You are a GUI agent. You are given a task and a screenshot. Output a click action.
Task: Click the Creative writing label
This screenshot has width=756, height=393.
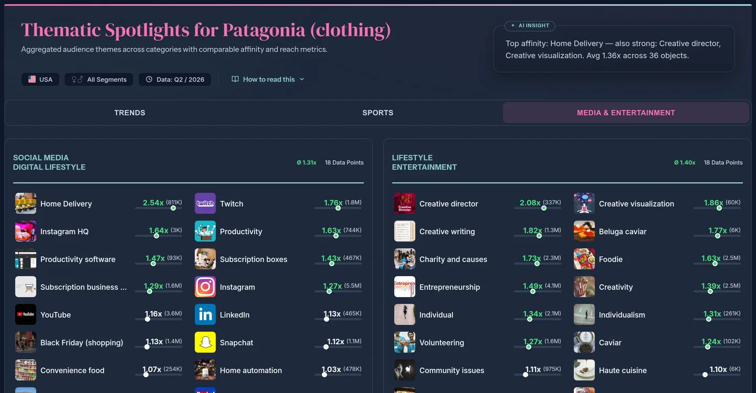coord(447,232)
